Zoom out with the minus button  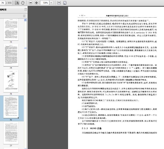pos(31,3)
